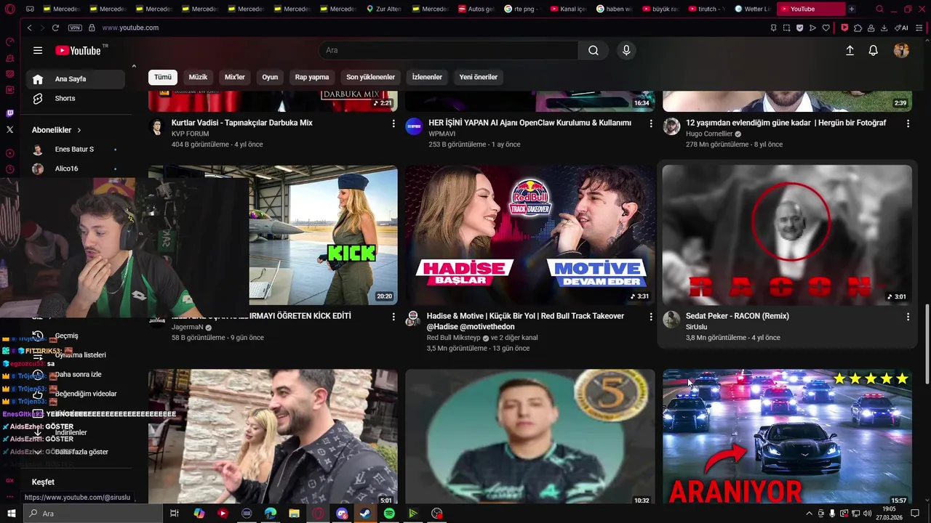Click the YouTube search input field
This screenshot has height=523, width=931.
(x=449, y=50)
